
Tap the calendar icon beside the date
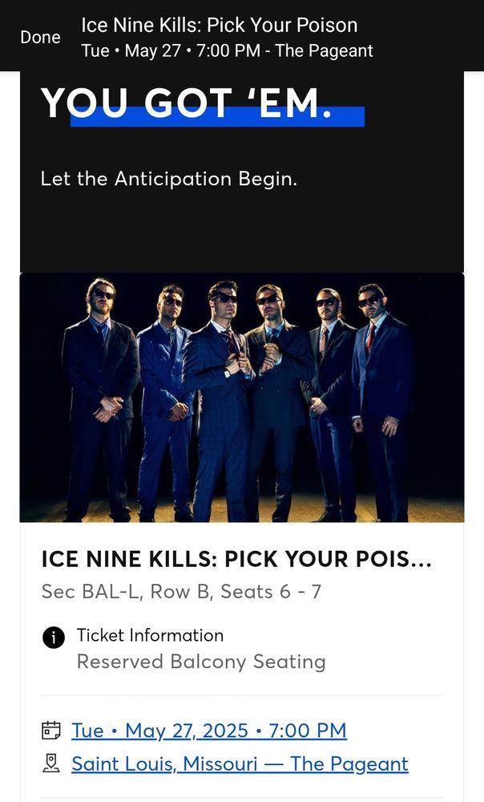pos(51,731)
